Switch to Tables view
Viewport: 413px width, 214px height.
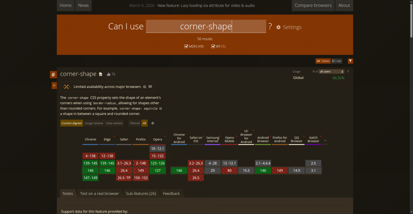click(x=323, y=61)
